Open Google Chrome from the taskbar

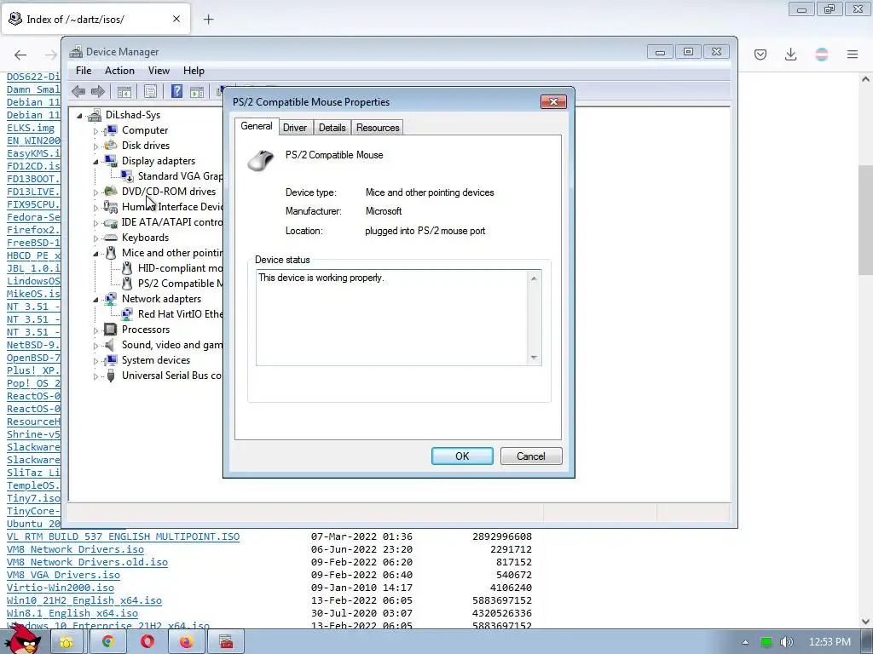[107, 642]
